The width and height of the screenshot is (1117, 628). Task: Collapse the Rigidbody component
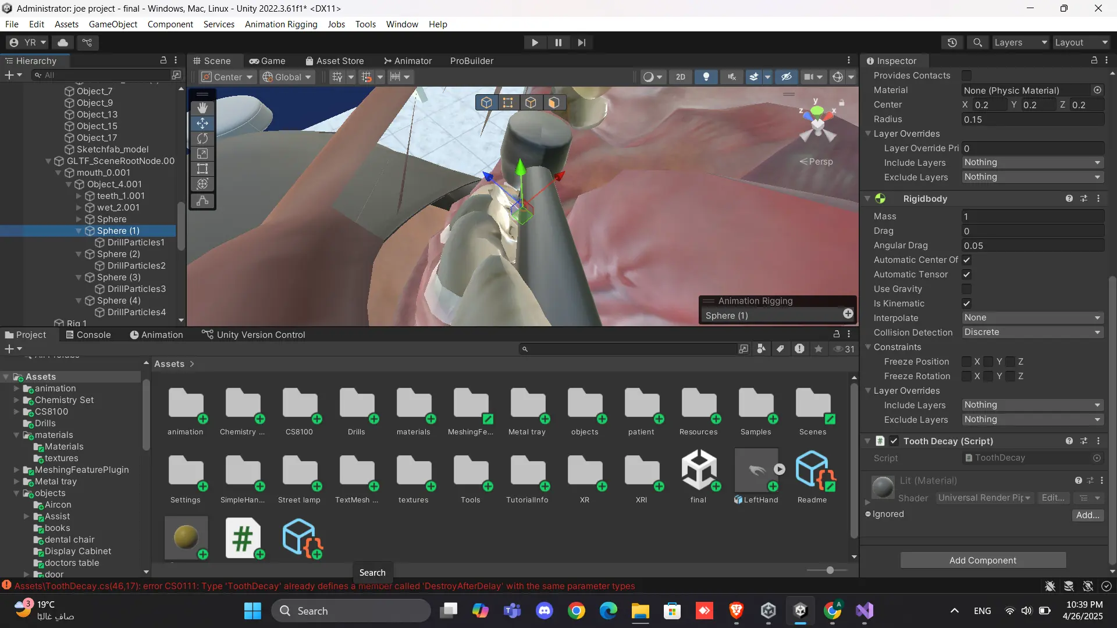pos(867,199)
